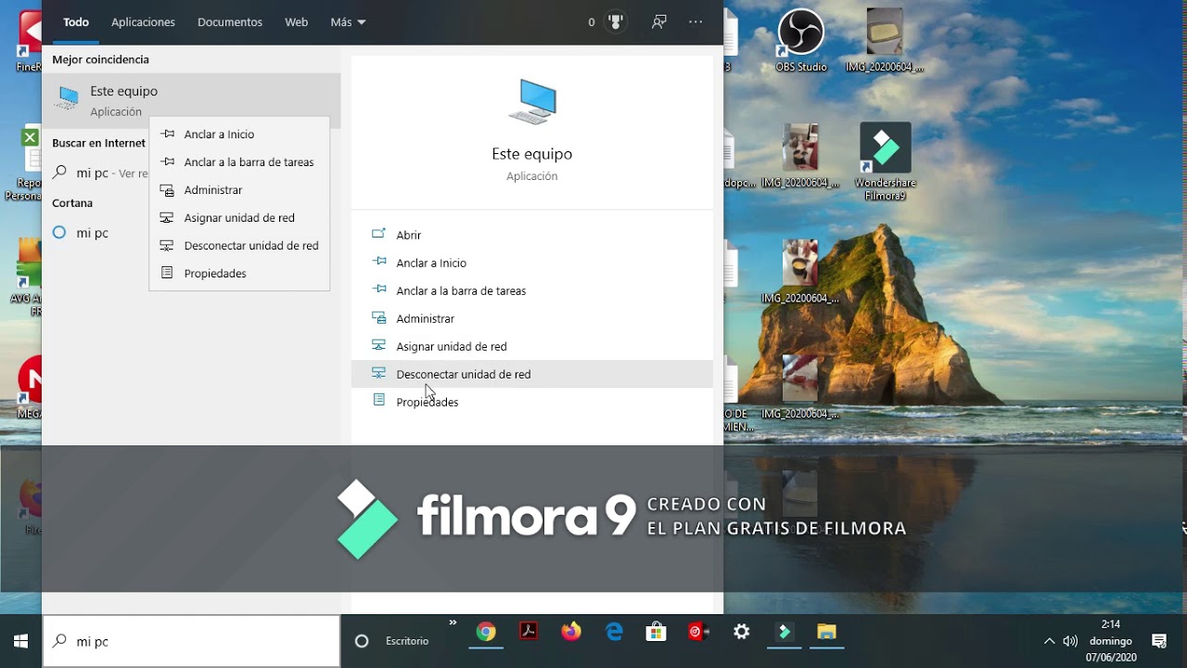
Task: Open Adobe Acrobat from the taskbar
Action: click(529, 633)
